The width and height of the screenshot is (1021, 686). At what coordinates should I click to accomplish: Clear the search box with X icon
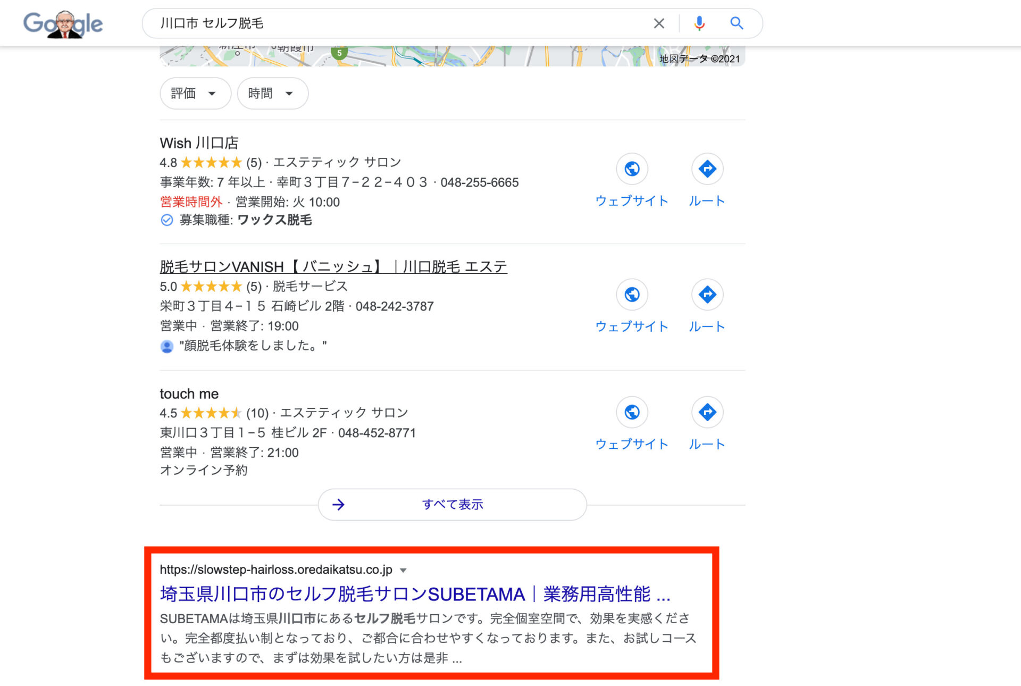pyautogui.click(x=659, y=23)
